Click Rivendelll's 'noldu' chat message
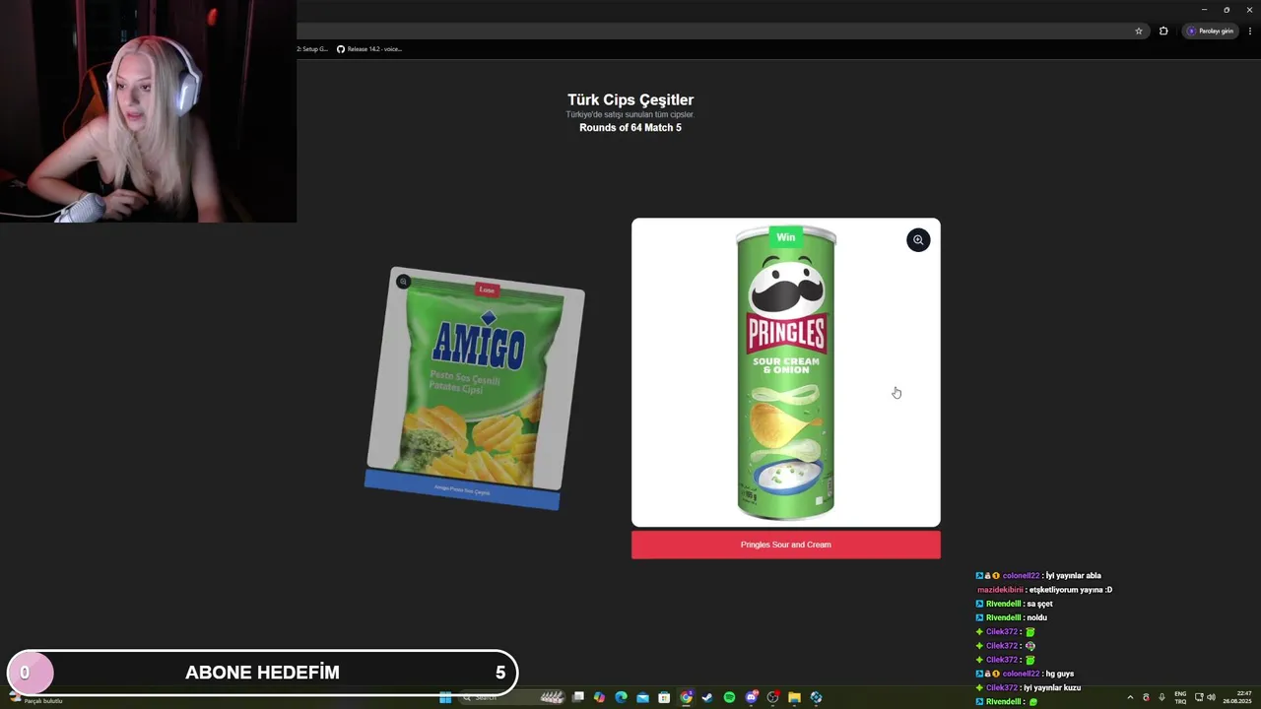Viewport: 1261px width, 709px height. tap(1011, 618)
